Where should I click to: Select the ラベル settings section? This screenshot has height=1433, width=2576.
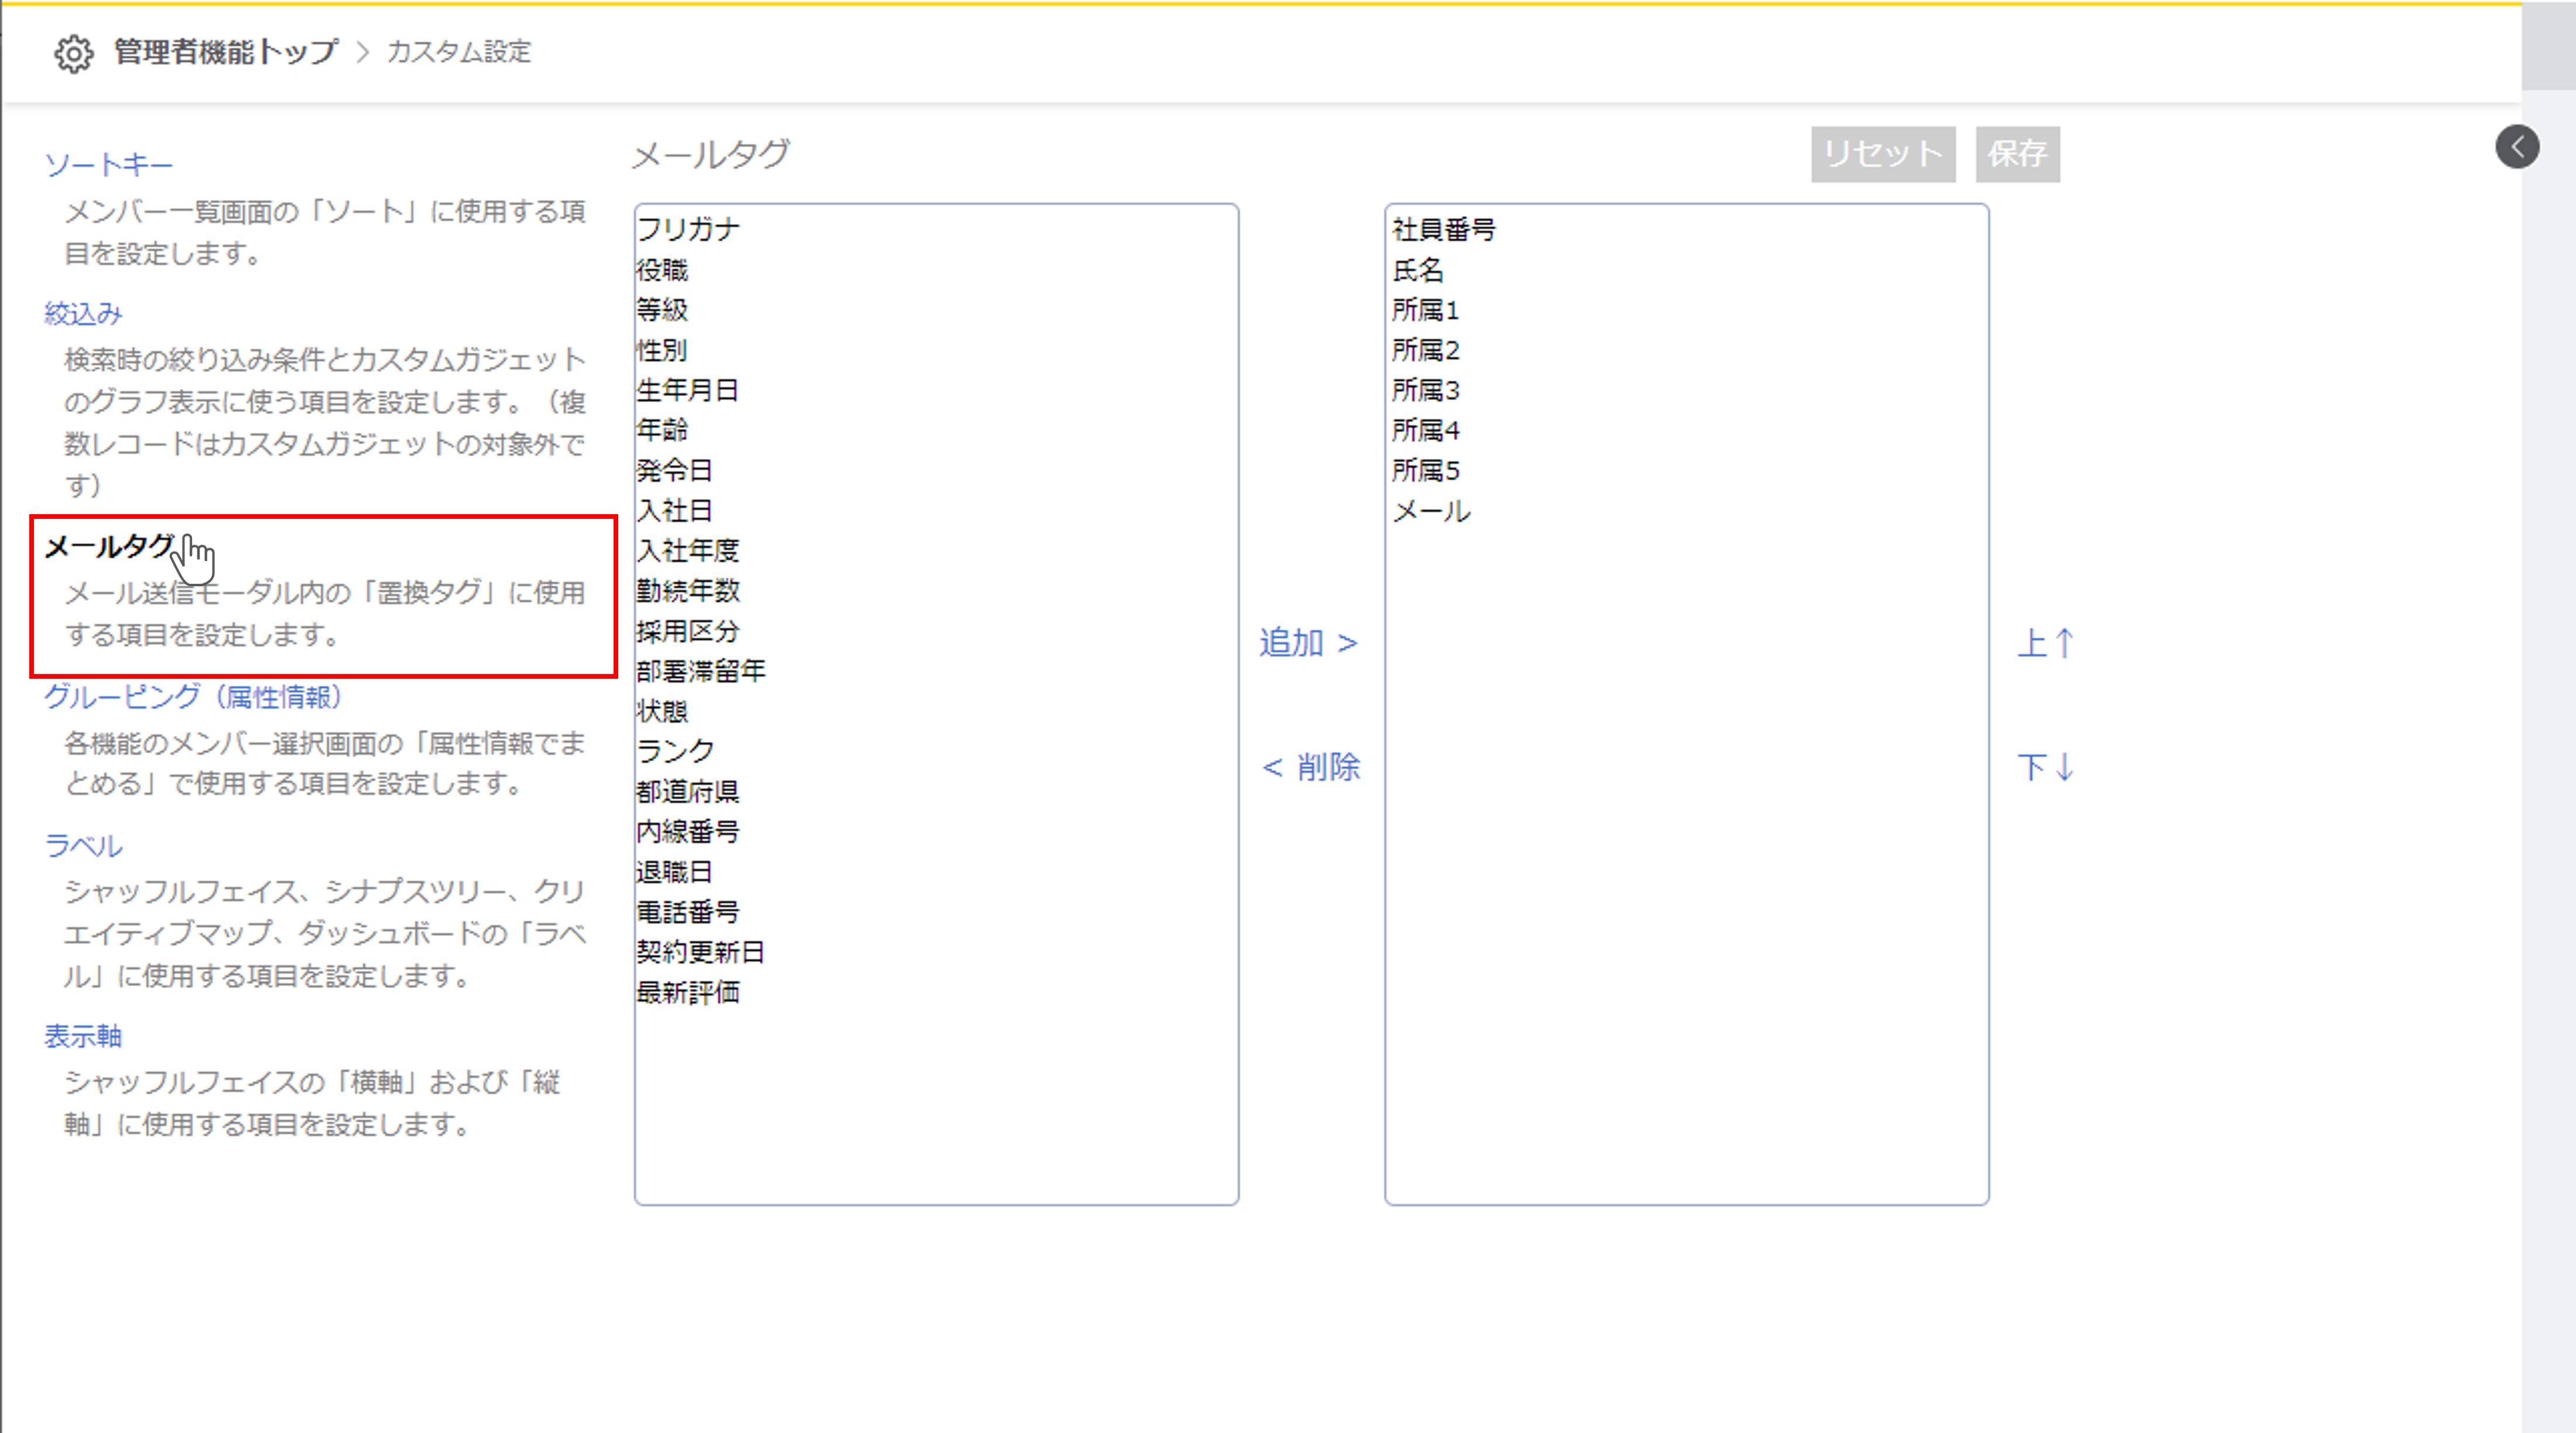[x=83, y=846]
